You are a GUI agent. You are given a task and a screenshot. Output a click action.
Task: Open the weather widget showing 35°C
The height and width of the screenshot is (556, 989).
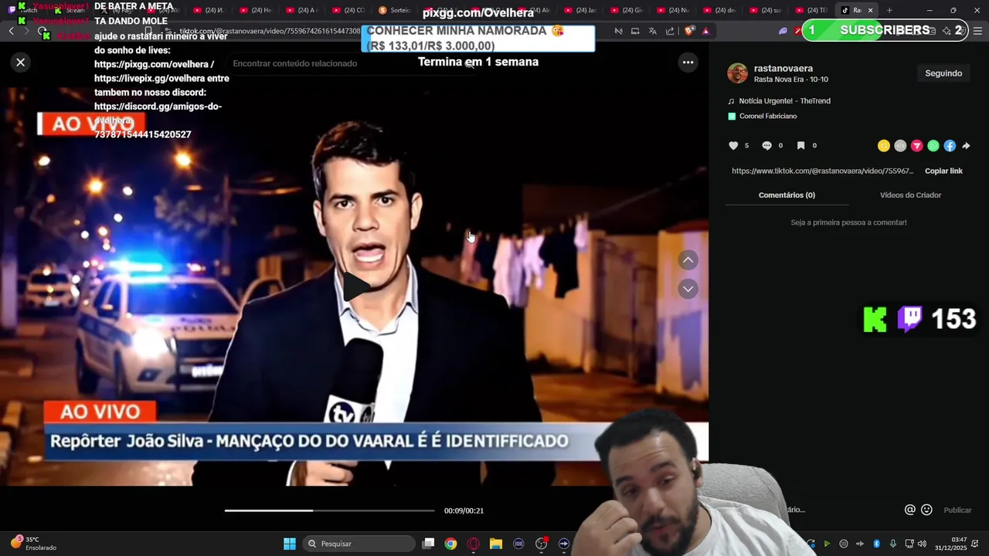pos(33,544)
